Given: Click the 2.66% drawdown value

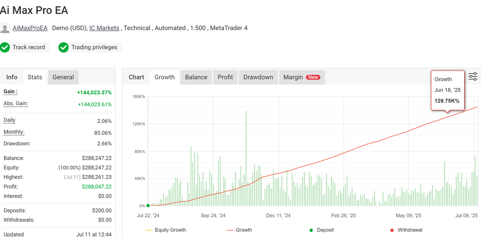Looking at the screenshot, I should pos(104,144).
